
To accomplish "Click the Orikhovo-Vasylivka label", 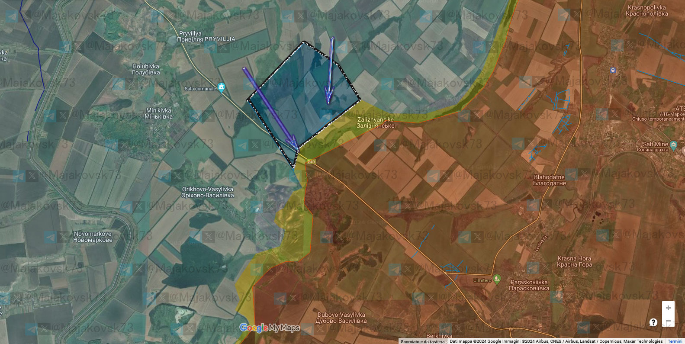I will pyautogui.click(x=208, y=192).
